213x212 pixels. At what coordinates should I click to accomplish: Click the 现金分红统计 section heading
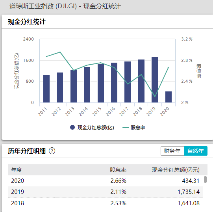pyautogui.click(x=27, y=22)
